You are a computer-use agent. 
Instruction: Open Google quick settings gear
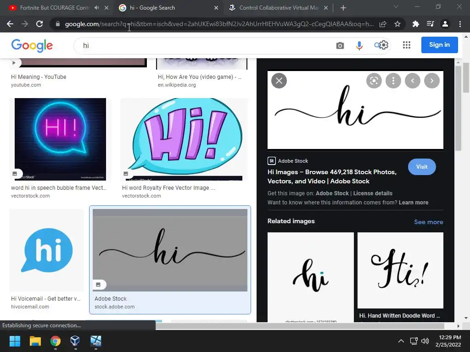[384, 45]
